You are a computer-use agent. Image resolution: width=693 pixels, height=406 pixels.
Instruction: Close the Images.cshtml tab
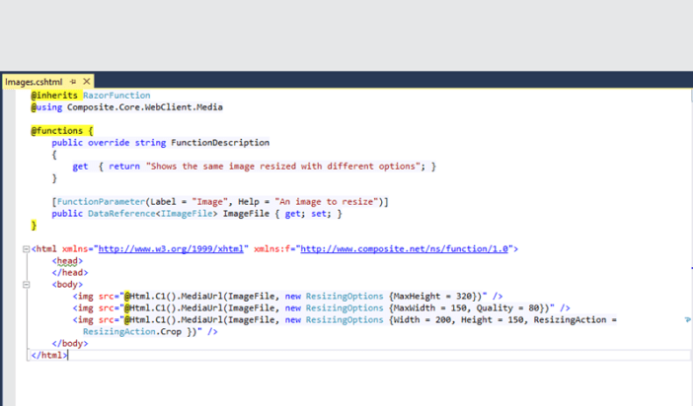(x=87, y=82)
